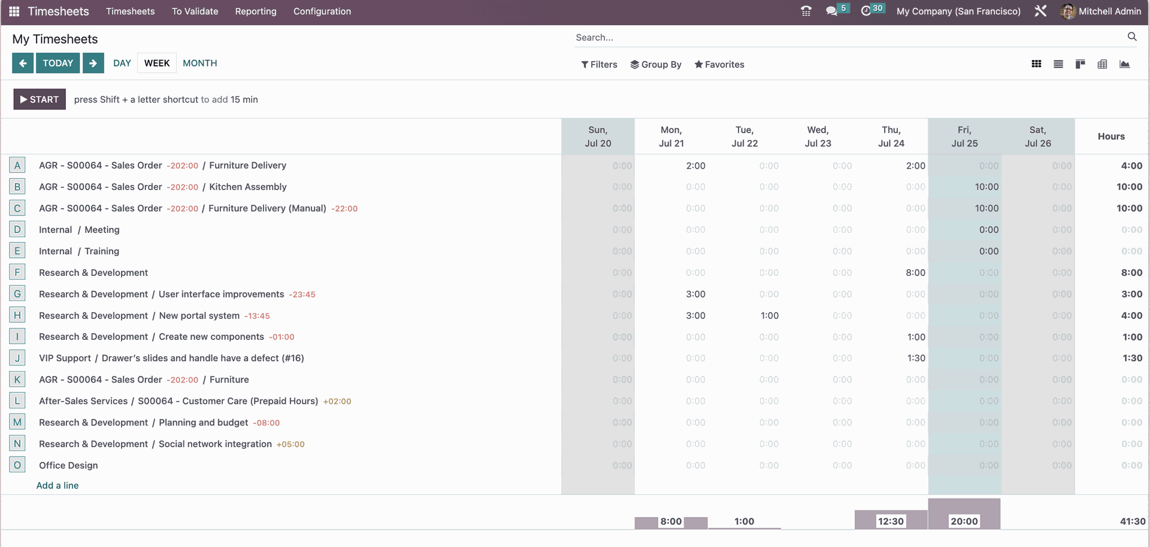Image resolution: width=1150 pixels, height=547 pixels.
Task: Go to next week arrow
Action: [x=93, y=63]
